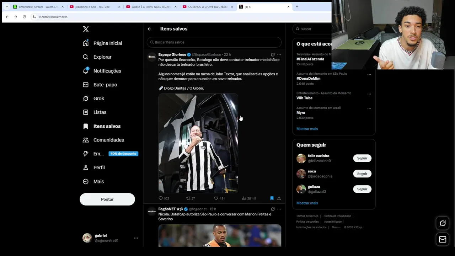Open the browser tab search dropdown

click(6, 7)
